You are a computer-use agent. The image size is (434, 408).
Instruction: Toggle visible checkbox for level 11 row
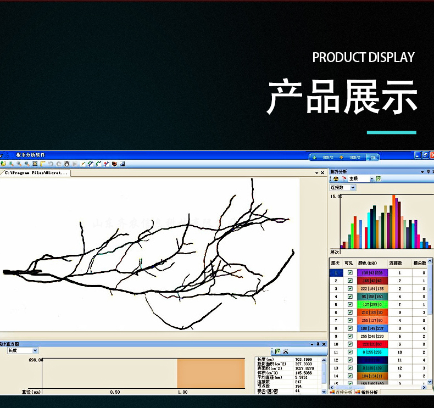[350, 352]
